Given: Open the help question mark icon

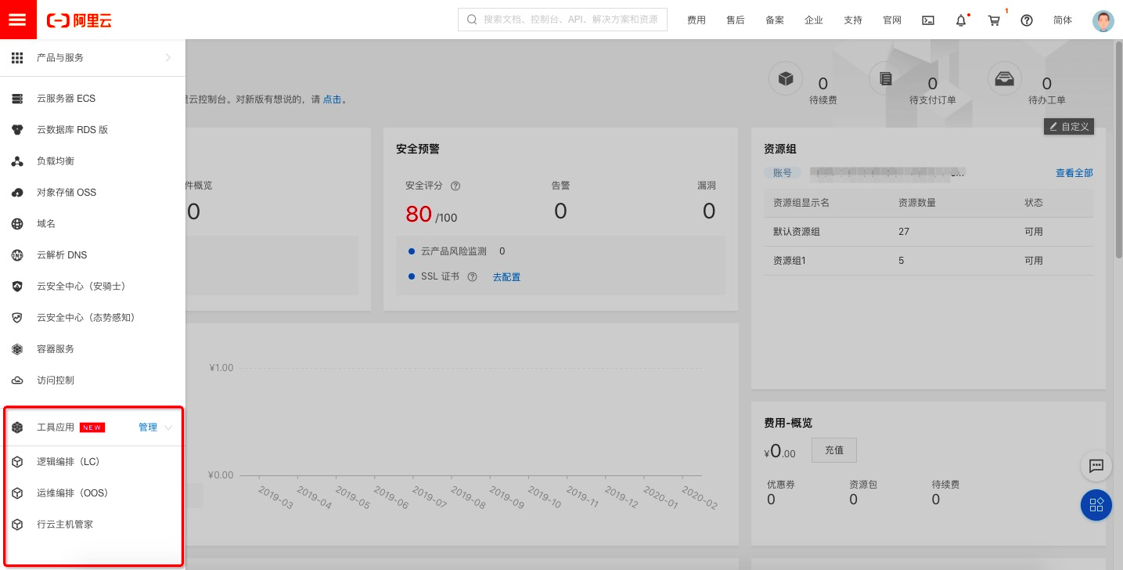Looking at the screenshot, I should coord(1027,20).
